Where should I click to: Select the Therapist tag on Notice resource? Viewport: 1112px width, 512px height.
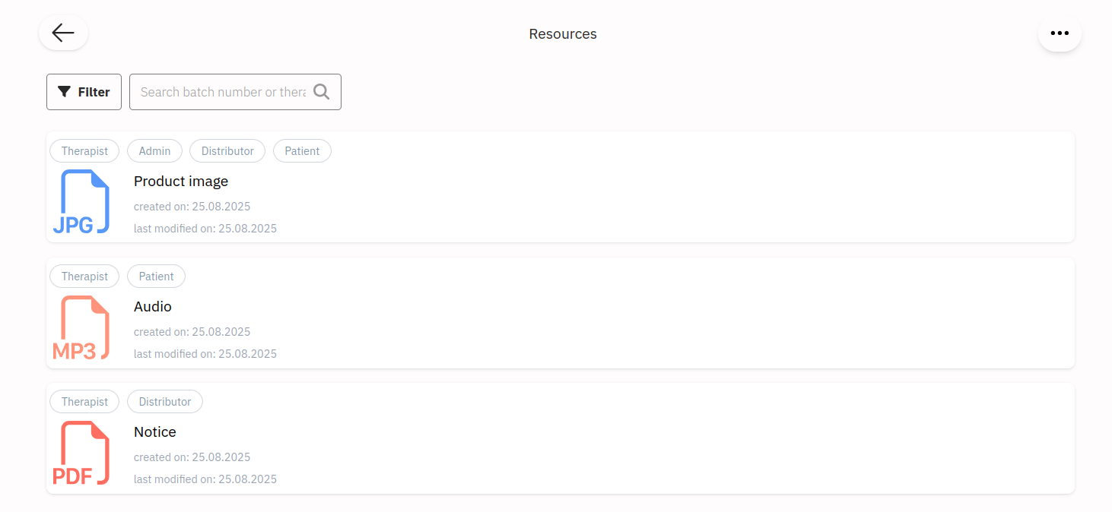84,402
